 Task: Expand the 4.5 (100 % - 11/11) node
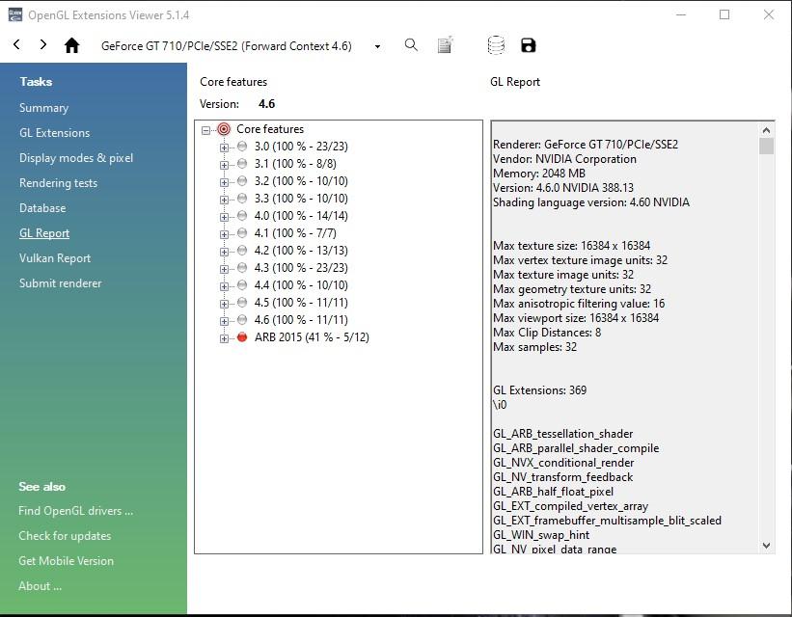pyautogui.click(x=224, y=304)
